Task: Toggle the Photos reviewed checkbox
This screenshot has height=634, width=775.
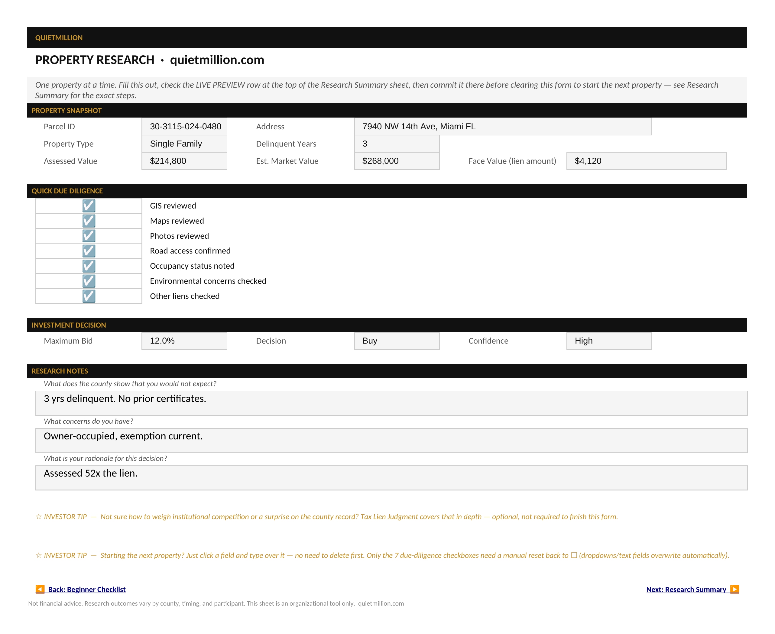Action: (89, 236)
